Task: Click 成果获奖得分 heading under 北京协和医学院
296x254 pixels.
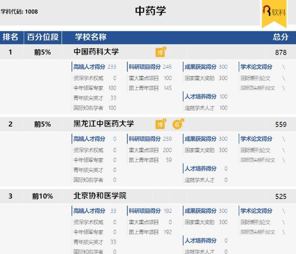Action: (200, 211)
